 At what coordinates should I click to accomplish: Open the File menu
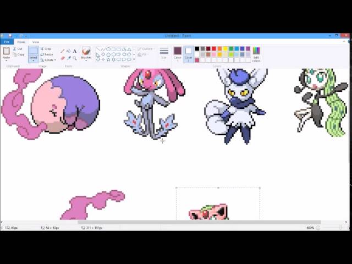(7, 42)
